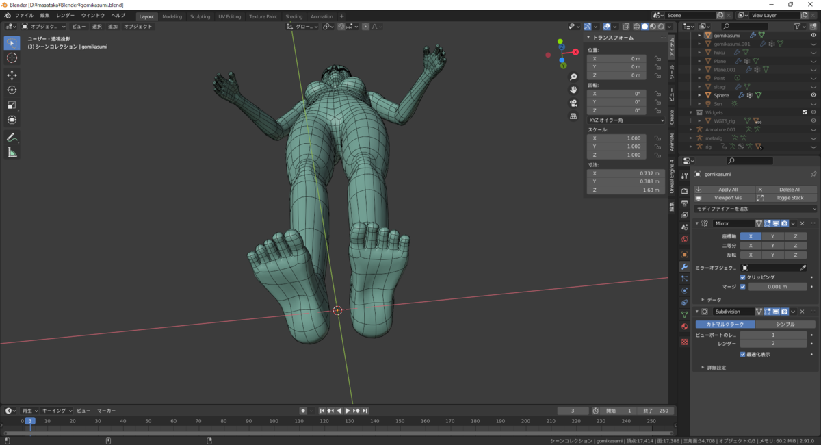Uncheck the Widgets collection checkbox
The height and width of the screenshot is (445, 821).
(x=805, y=112)
